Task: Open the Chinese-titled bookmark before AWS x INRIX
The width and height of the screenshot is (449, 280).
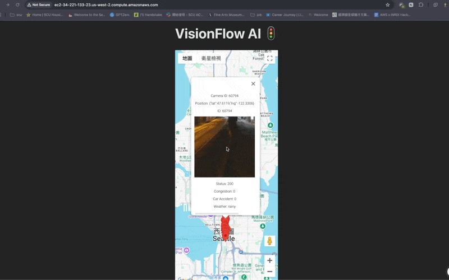Action: (x=351, y=15)
